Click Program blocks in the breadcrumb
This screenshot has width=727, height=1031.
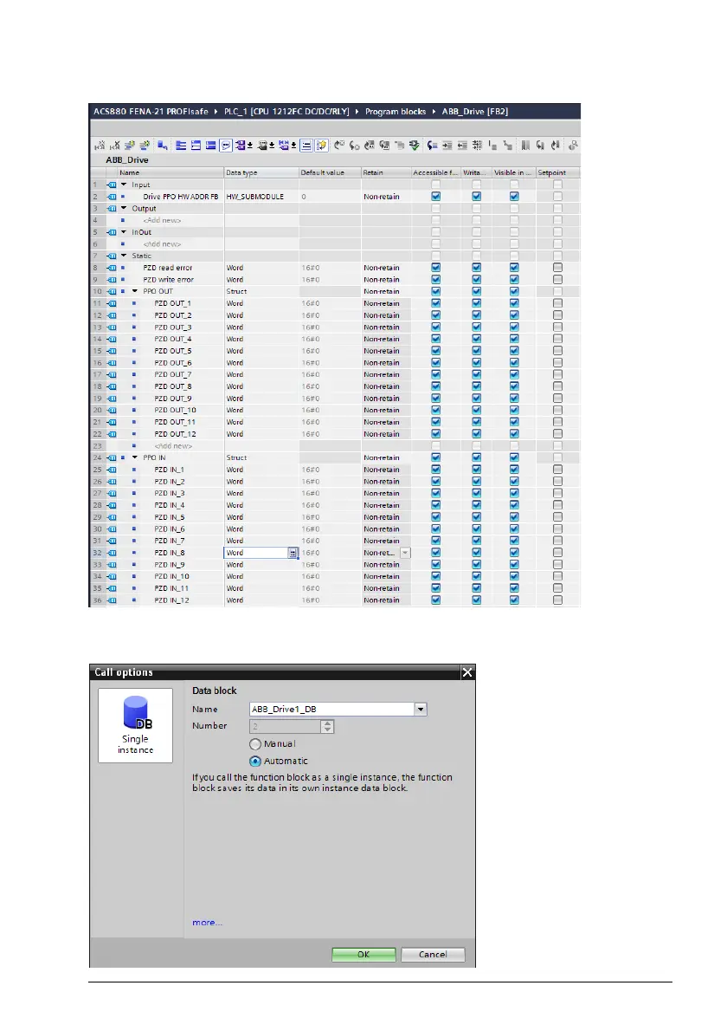[x=396, y=113]
